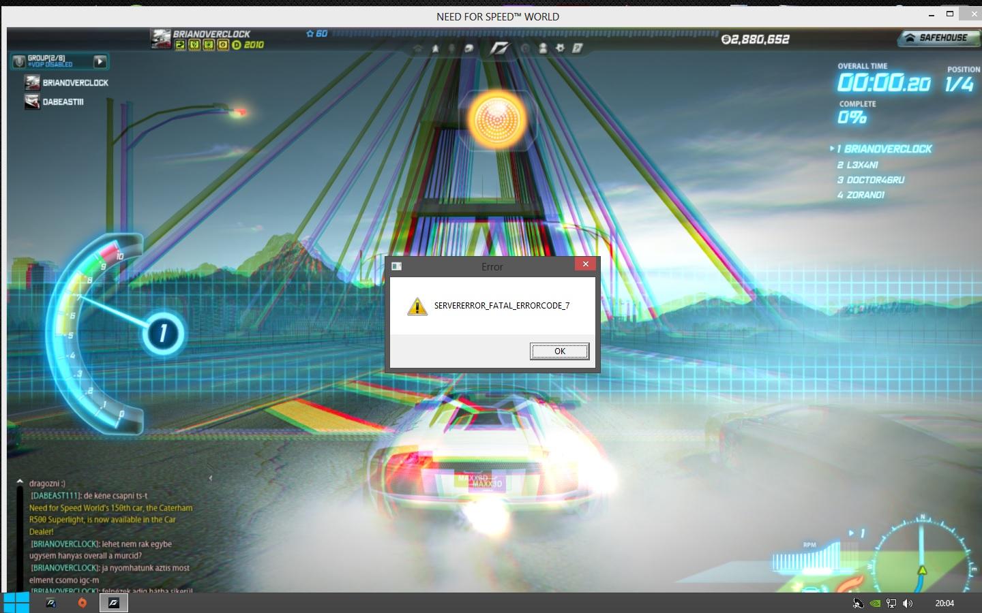The width and height of the screenshot is (982, 613).
Task: Click the microphone icon in the top menu bar
Action: click(x=451, y=48)
